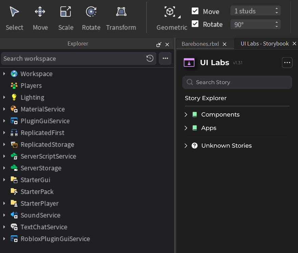Select the arrow Select tool
This screenshot has width=298, height=253.
14,17
